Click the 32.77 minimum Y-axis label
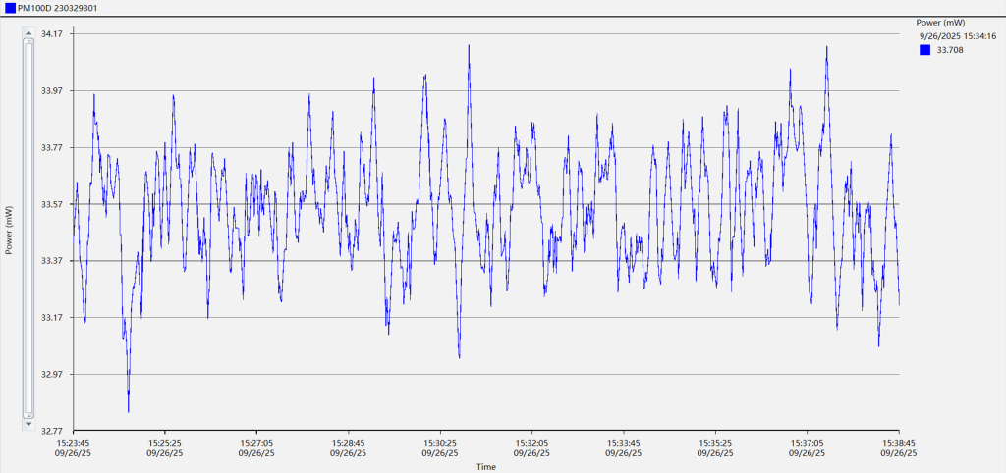Image resolution: width=1006 pixels, height=473 pixels. 51,431
